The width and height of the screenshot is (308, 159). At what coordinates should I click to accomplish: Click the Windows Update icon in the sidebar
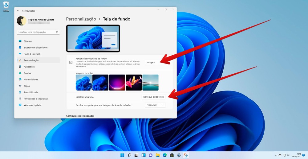20,105
